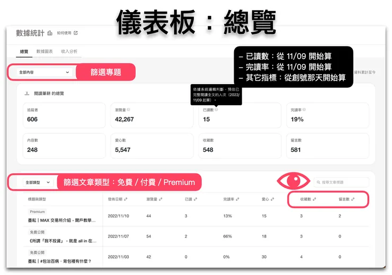Click the 資料累計至今 label
392x275 pixels.
pos(364,72)
